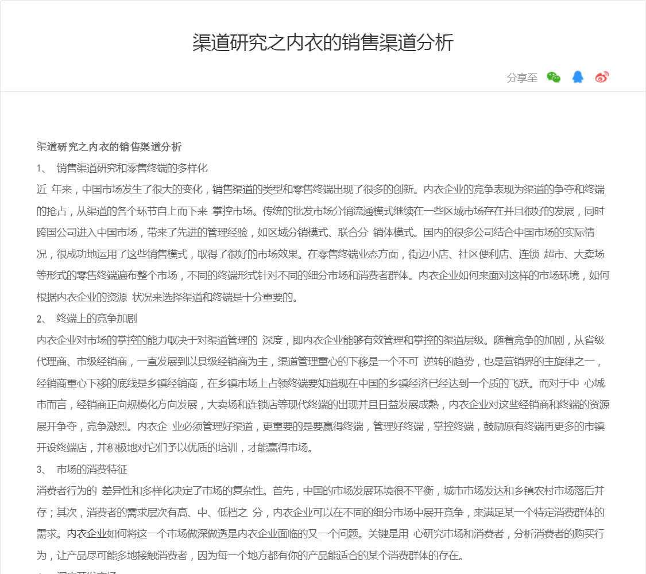Click the page title '渠道研究之内衣的销售渠道分析'

(x=323, y=42)
